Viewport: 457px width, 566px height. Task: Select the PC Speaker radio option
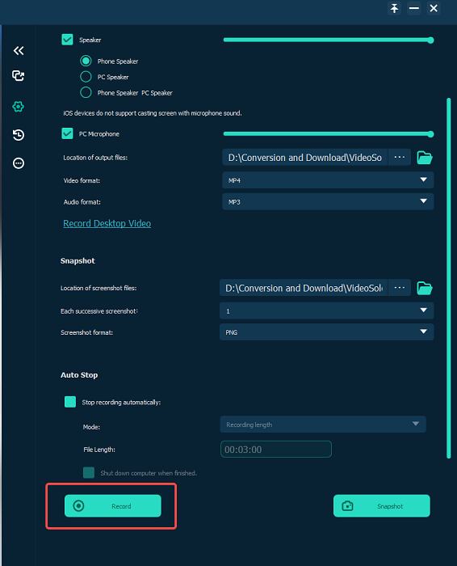tap(86, 77)
